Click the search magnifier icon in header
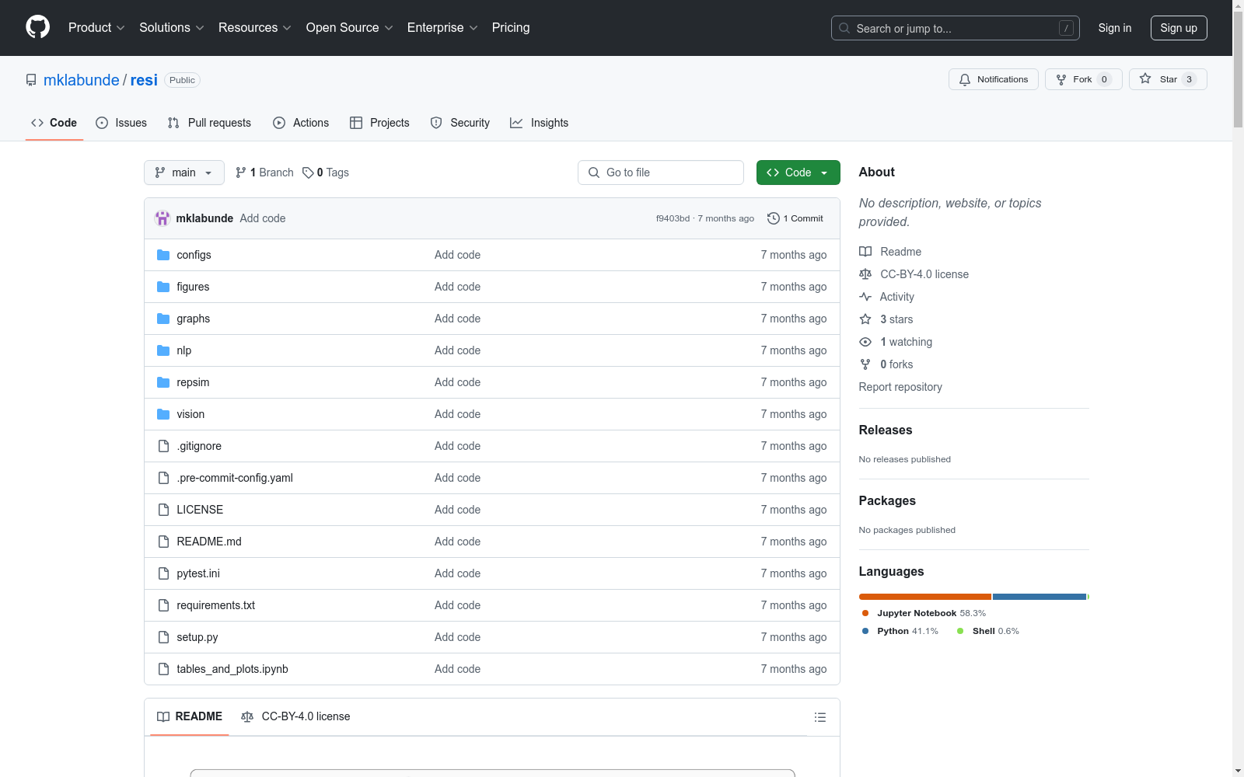 [x=844, y=28]
